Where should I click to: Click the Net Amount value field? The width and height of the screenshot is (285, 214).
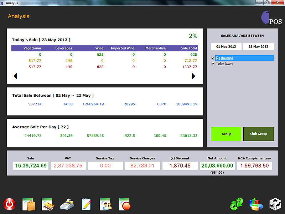(217, 166)
